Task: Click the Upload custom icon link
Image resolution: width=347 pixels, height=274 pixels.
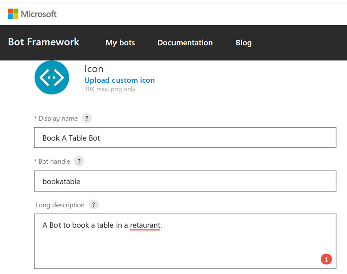Action: [x=120, y=80]
